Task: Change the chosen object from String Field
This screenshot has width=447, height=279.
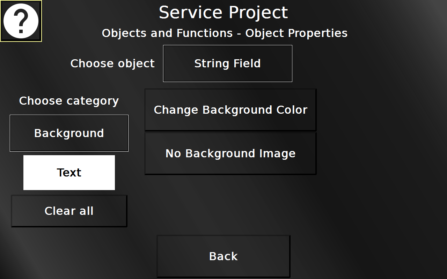Action: point(227,63)
